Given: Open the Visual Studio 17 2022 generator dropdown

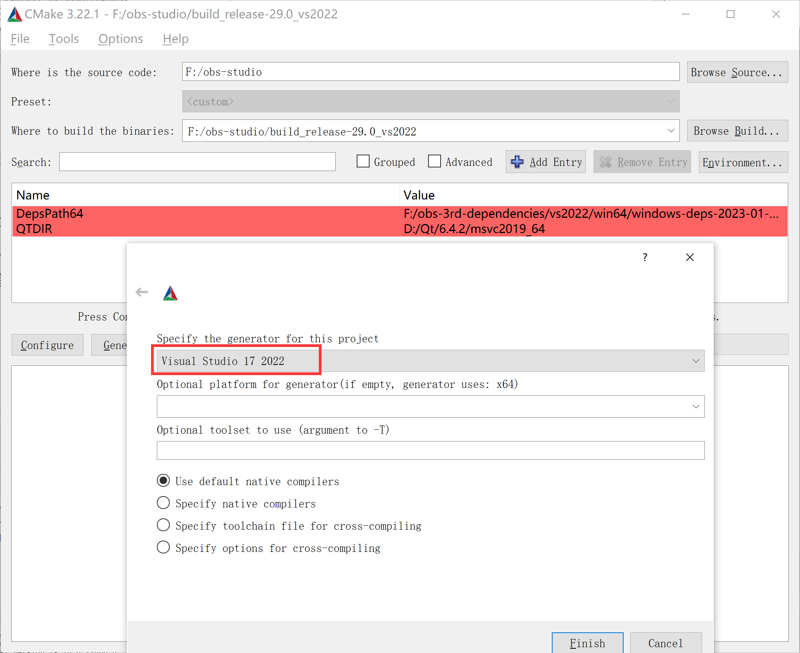Looking at the screenshot, I should click(x=695, y=361).
